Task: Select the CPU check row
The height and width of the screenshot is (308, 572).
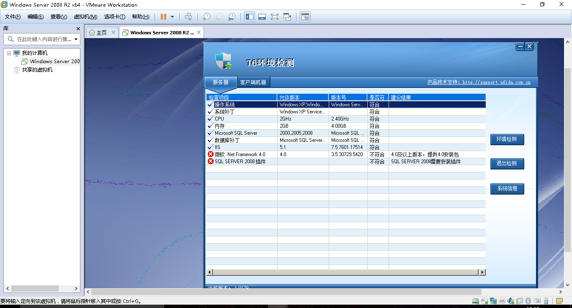Action: coord(346,119)
